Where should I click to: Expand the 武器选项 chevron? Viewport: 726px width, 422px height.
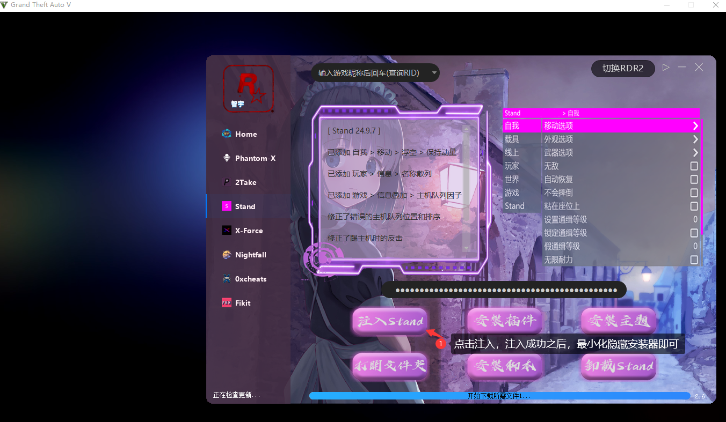[x=695, y=153]
